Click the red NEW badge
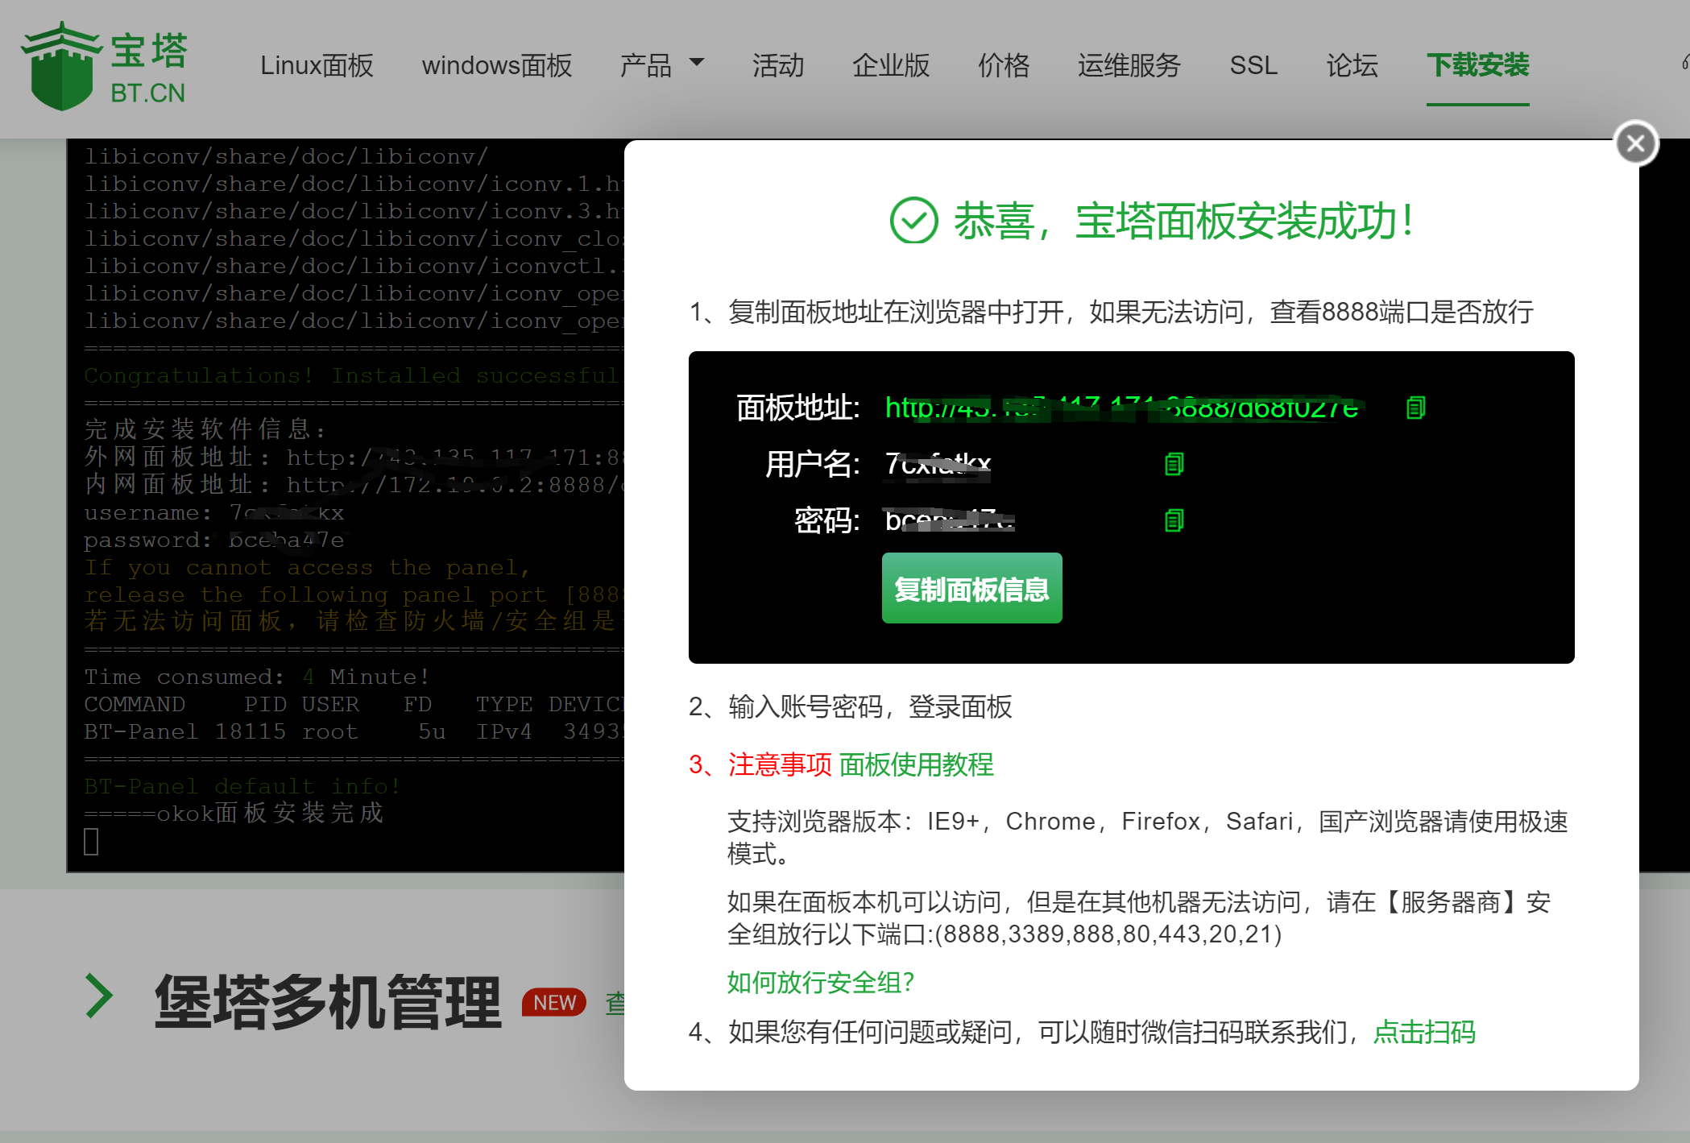This screenshot has width=1690, height=1143. pos(554,1002)
